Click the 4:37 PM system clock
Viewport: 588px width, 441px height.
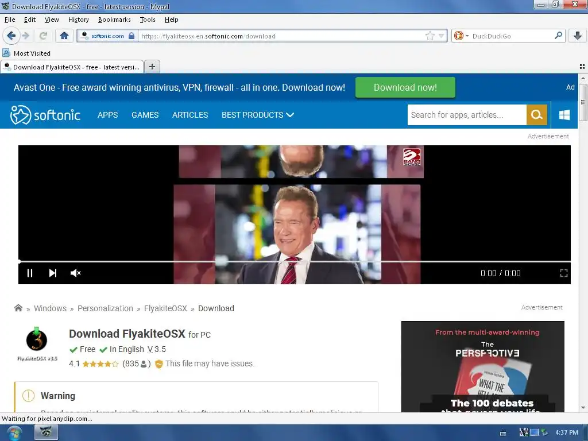[x=567, y=432]
